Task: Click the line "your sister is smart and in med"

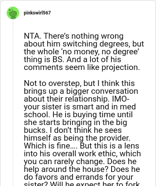Action: tap(80, 107)
